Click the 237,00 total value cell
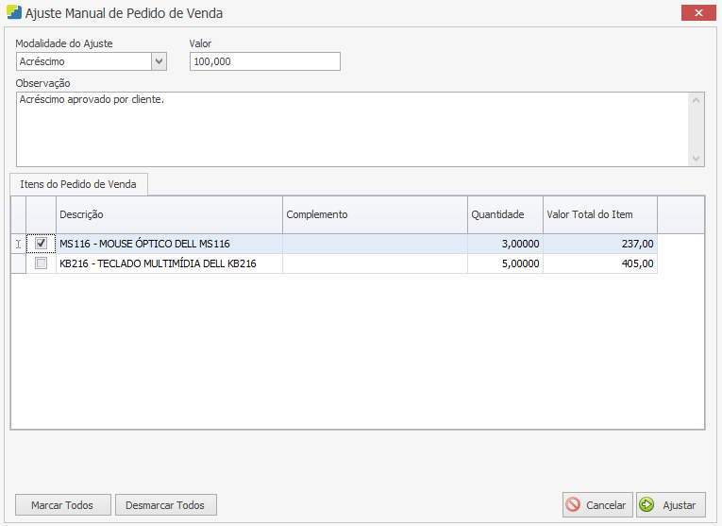The width and height of the screenshot is (722, 526). tap(599, 244)
